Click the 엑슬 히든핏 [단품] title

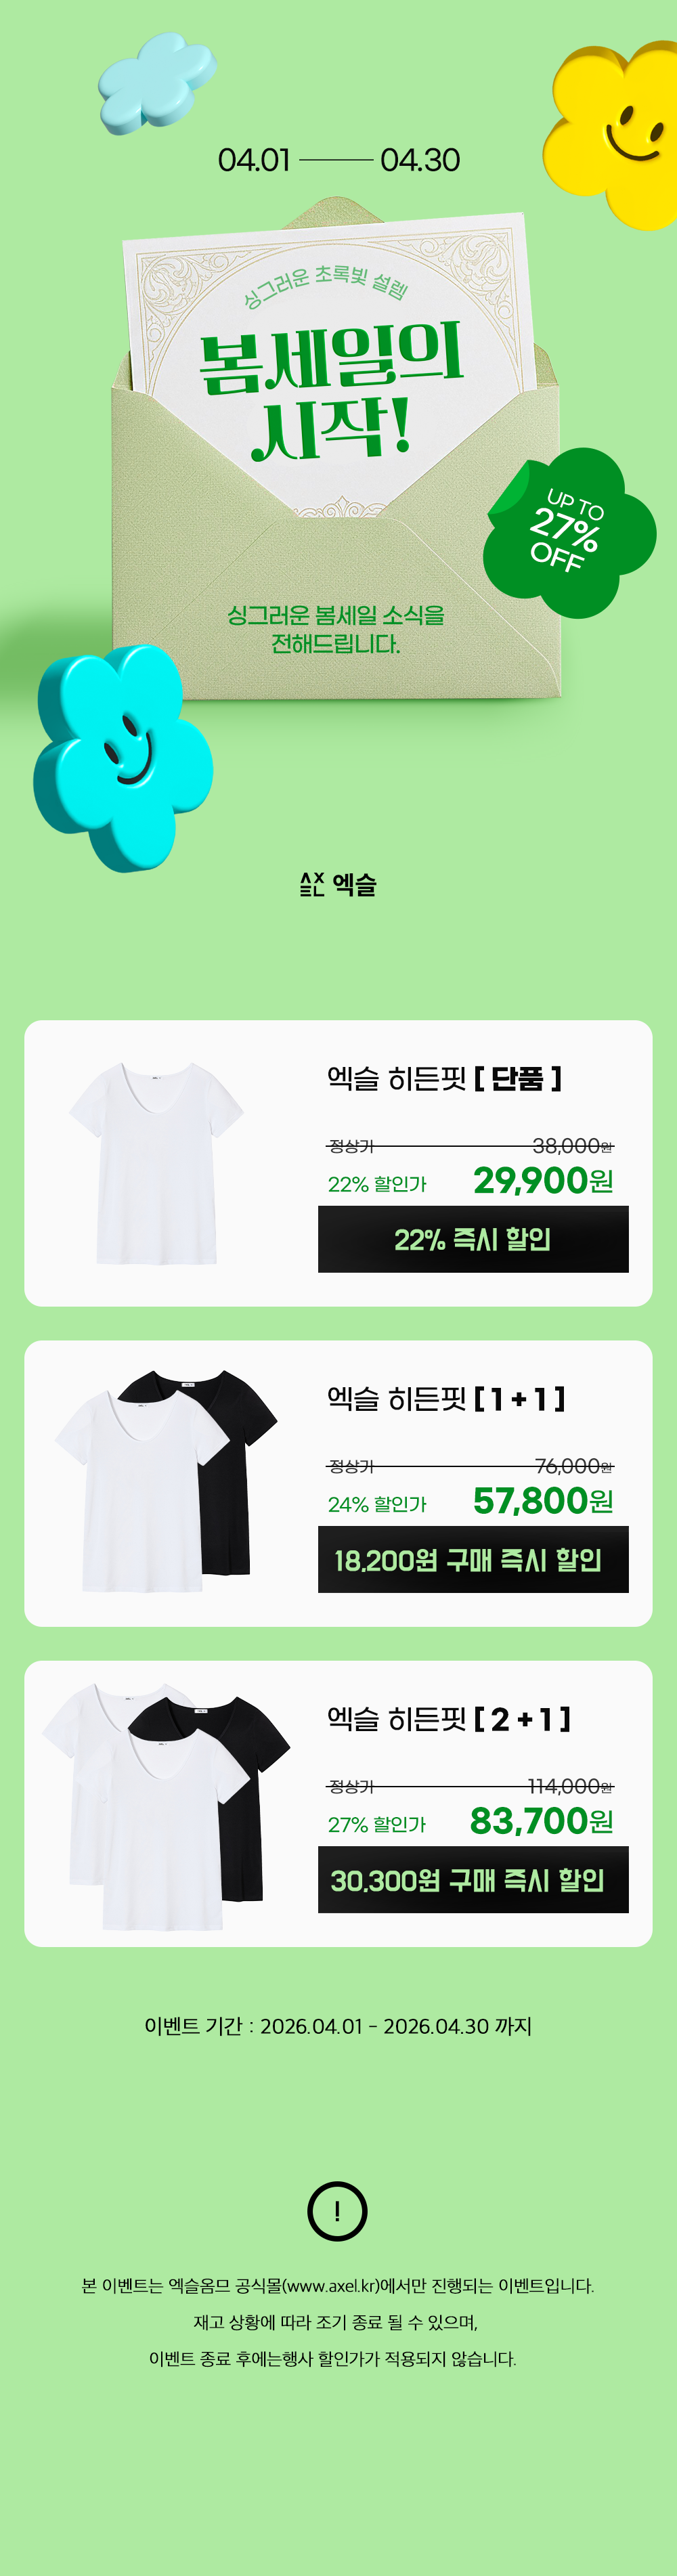(445, 1078)
